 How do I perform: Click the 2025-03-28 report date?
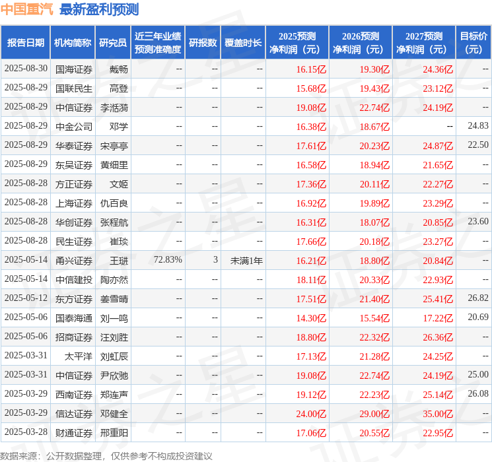(x=26, y=432)
